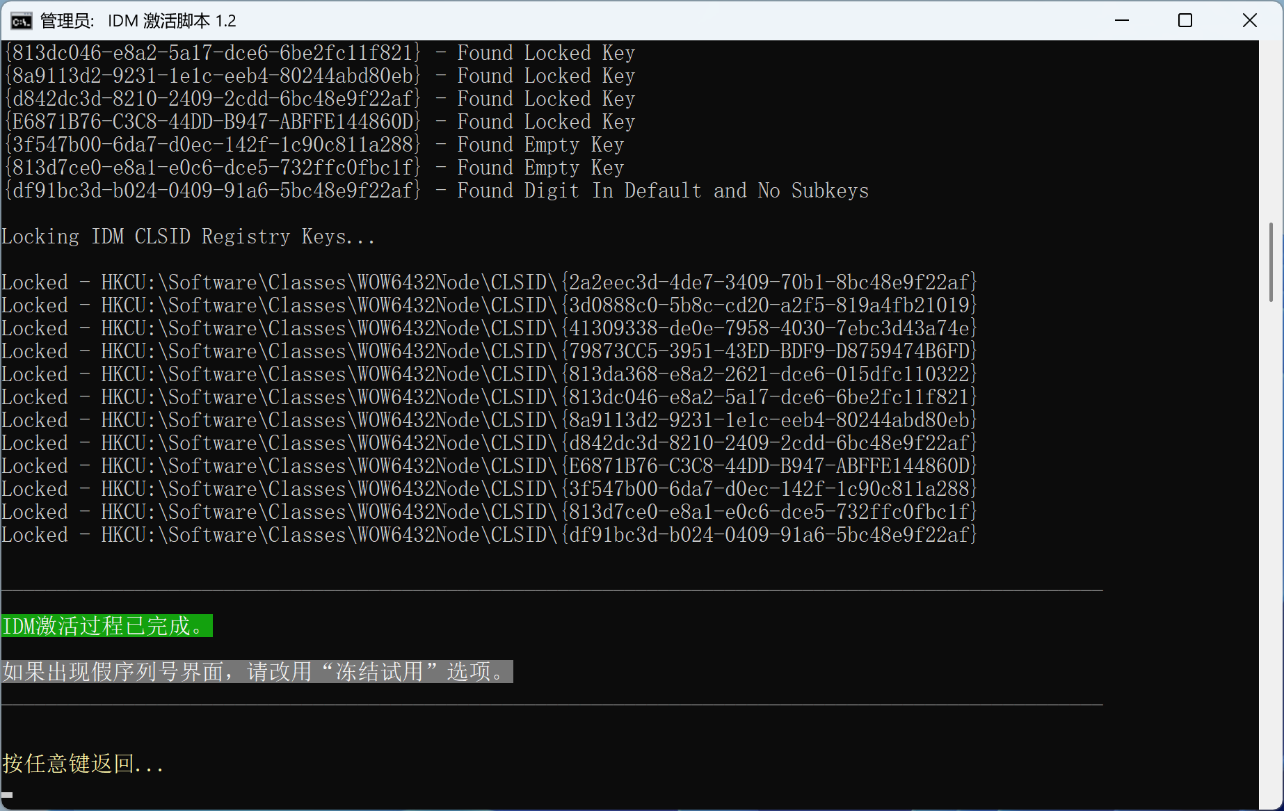Viewport: 1284px width, 811px height.
Task: Click Locked line with E6871B76-C3C8-44DD key
Action: pos(490,466)
